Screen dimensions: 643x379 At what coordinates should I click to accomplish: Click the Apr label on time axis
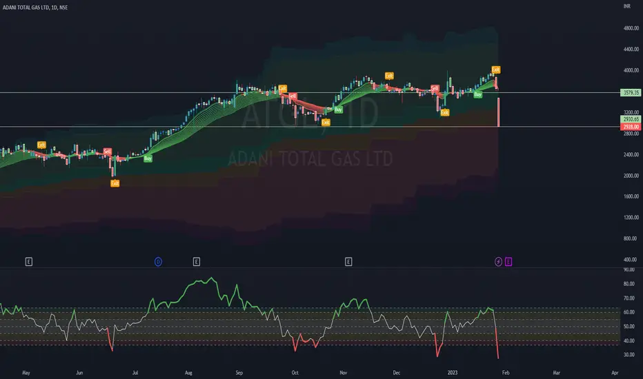coord(615,372)
